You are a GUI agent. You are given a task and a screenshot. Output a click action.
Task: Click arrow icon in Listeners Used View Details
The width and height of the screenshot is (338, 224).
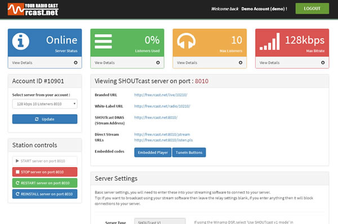158,63
